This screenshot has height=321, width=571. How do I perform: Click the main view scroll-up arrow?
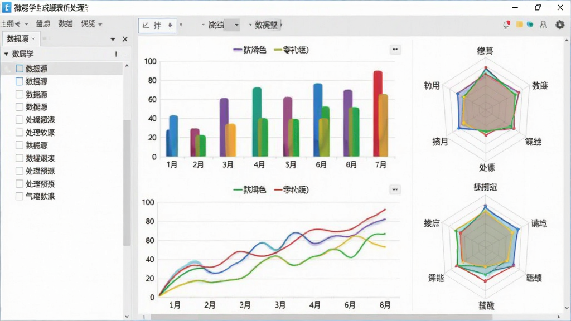567,40
